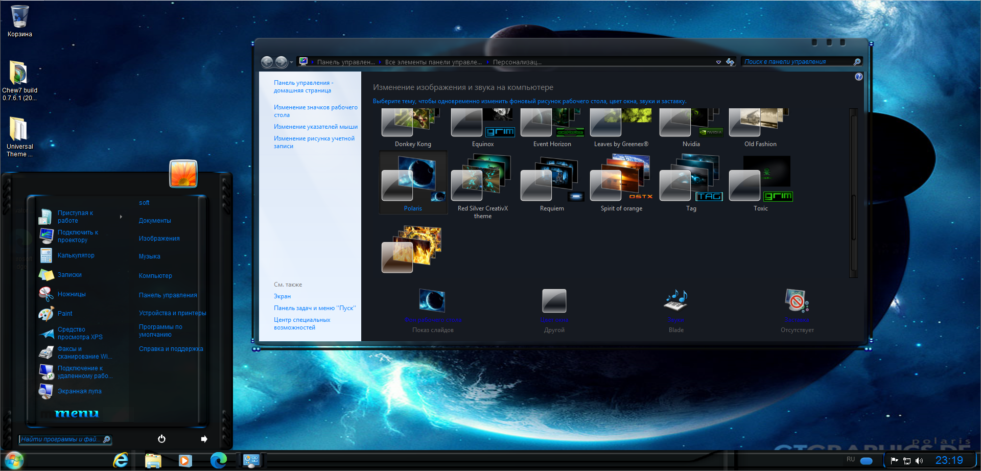Click the control panel search field
The image size is (981, 471).
pos(797,62)
